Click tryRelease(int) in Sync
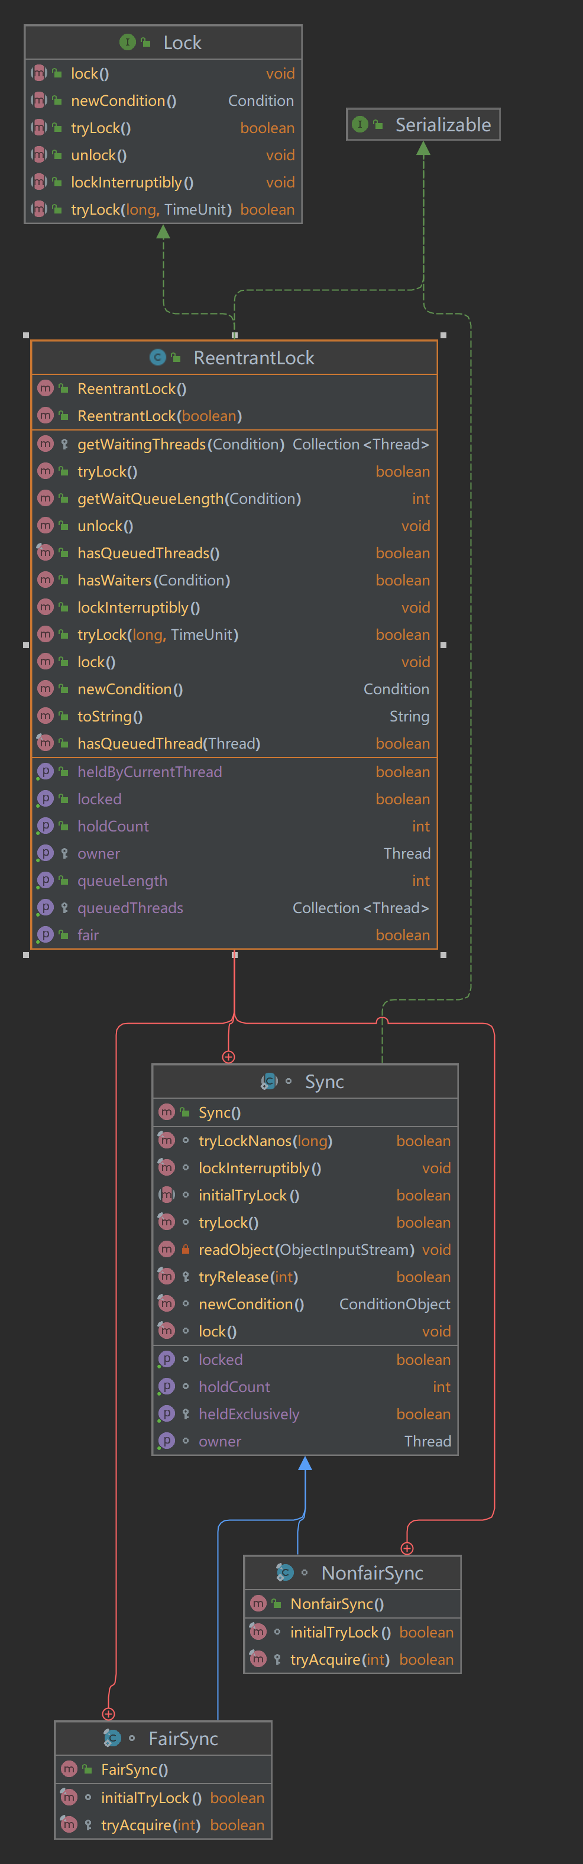583x1864 pixels. coord(248,1277)
